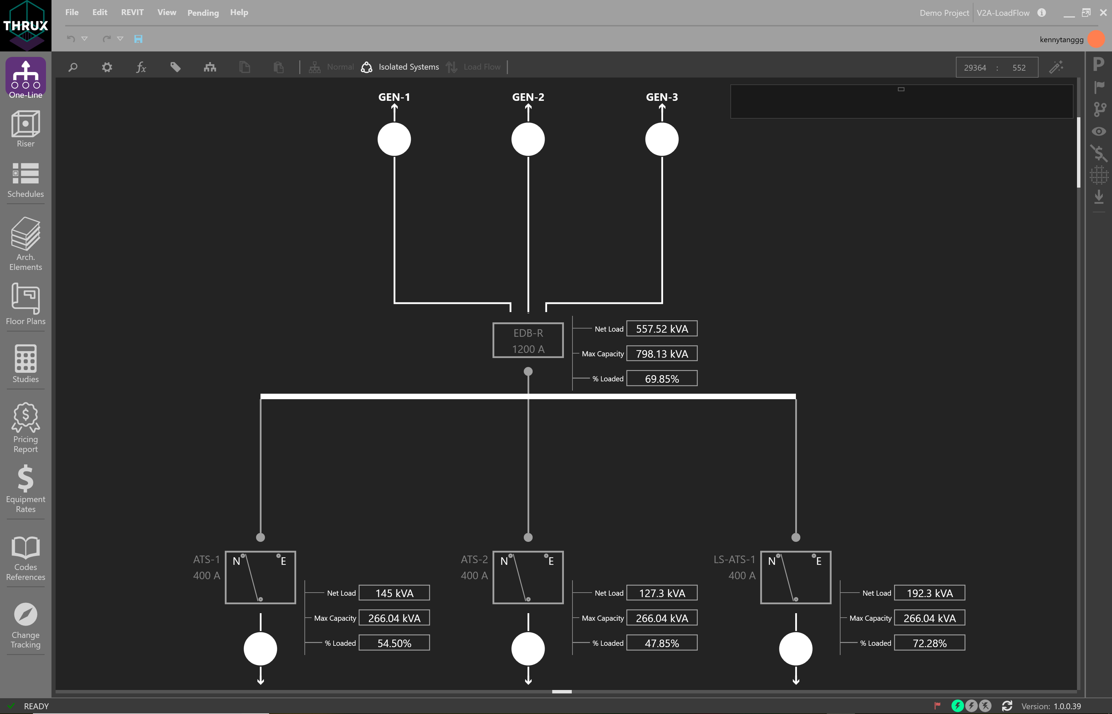Image resolution: width=1112 pixels, height=714 pixels.
Task: Open the Pending menu
Action: [x=203, y=13]
